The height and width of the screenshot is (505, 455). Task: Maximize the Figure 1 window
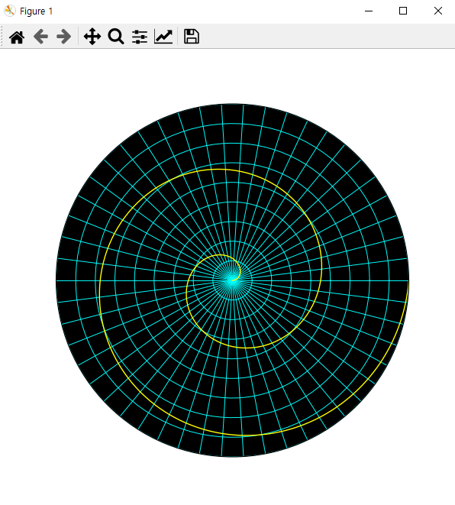[x=403, y=11]
